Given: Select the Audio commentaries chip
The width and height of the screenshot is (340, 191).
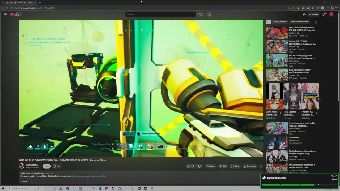Looking at the screenshot, I should click(x=300, y=22).
